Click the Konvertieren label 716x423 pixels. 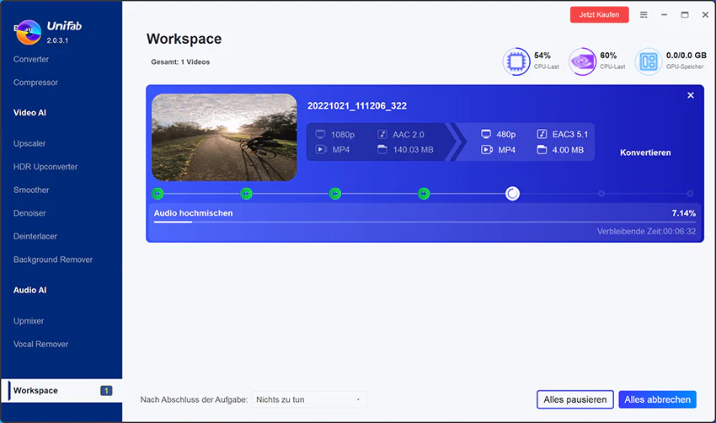tap(645, 153)
